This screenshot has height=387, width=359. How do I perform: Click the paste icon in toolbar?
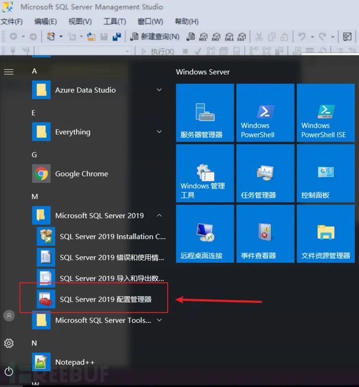284,36
